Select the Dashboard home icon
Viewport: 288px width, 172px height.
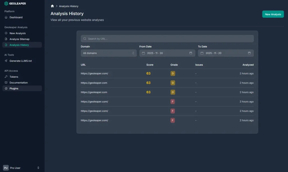(6, 17)
